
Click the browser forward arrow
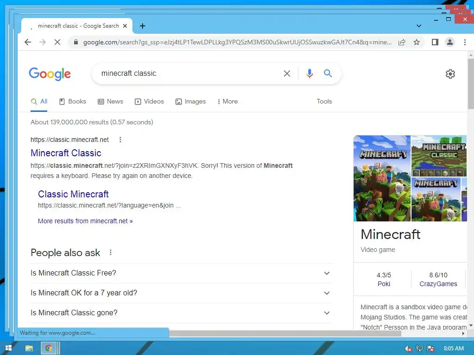[x=43, y=42]
